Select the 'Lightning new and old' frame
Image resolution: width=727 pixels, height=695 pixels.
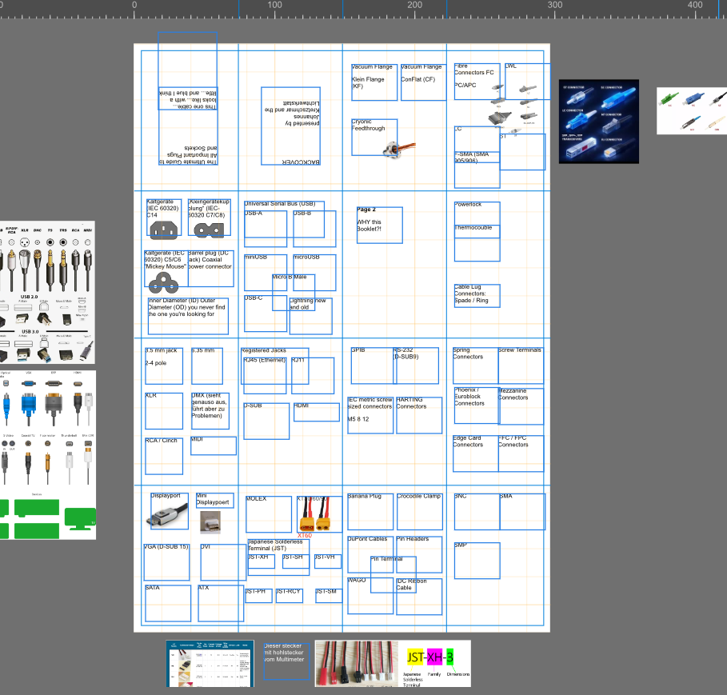point(310,316)
